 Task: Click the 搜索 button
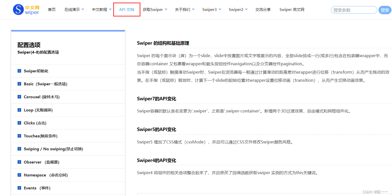tap(385, 10)
